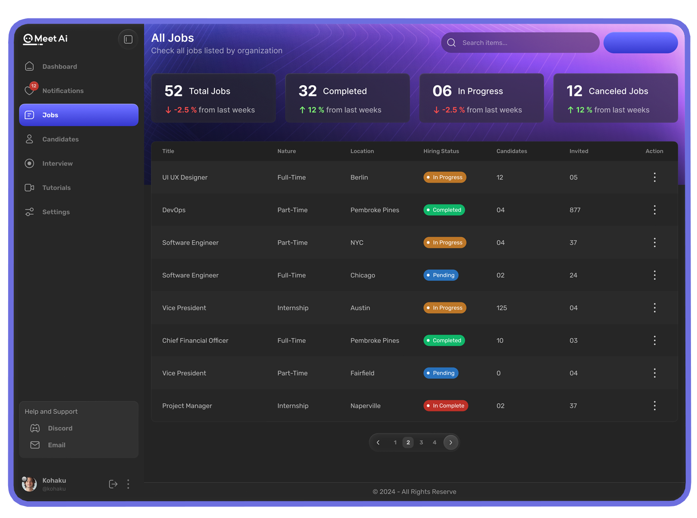Open the action menu for Project Manager row
The height and width of the screenshot is (518, 697).
[x=654, y=405]
